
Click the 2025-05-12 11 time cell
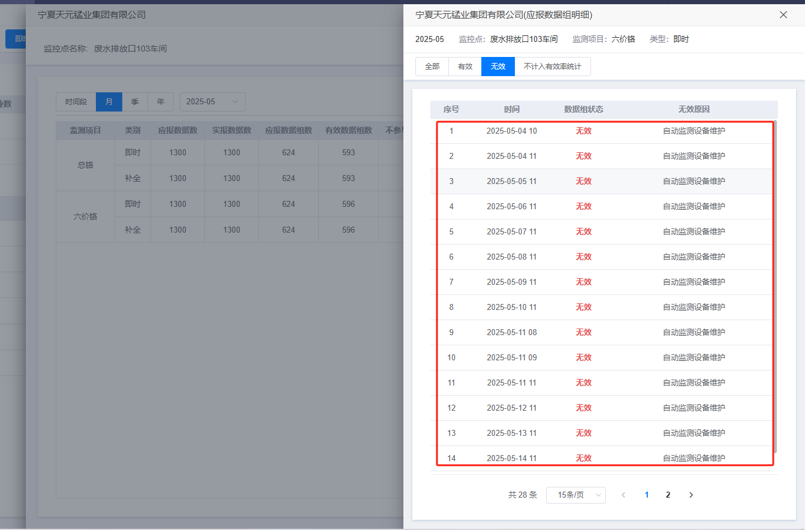512,408
